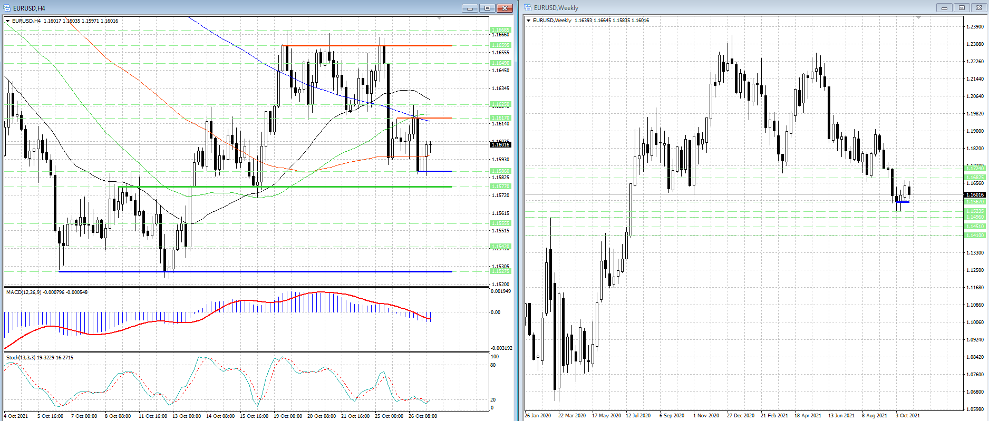Click the 3 Oct 2021 date on Weekly time axis
Screen dimensions: 989x421
pyautogui.click(x=907, y=416)
